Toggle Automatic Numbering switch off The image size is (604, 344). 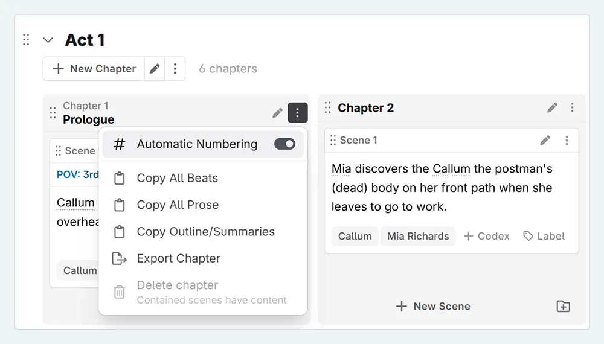click(284, 144)
